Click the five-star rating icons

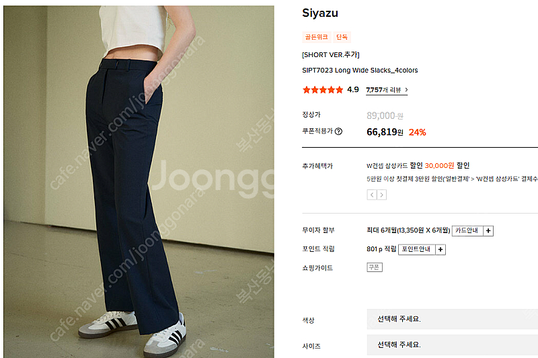(323, 90)
